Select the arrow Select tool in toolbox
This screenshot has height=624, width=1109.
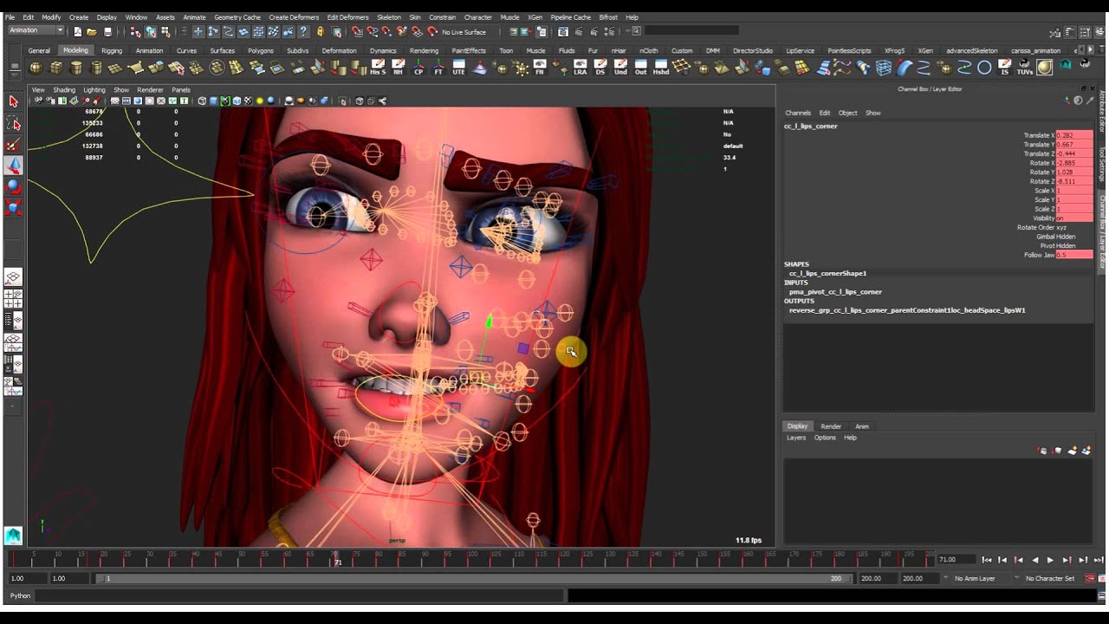pyautogui.click(x=13, y=102)
